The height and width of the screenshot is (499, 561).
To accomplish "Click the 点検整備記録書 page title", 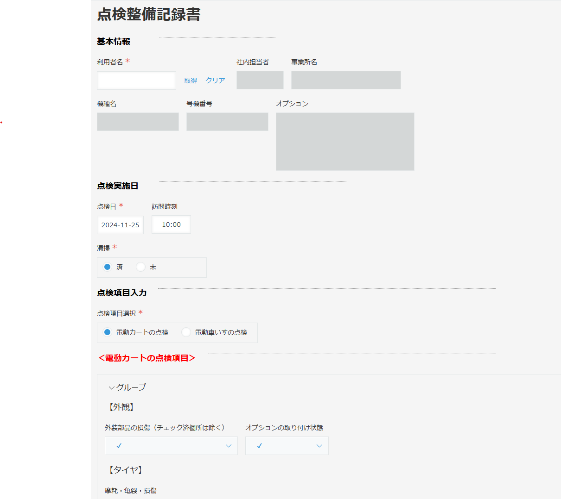I will tap(149, 14).
